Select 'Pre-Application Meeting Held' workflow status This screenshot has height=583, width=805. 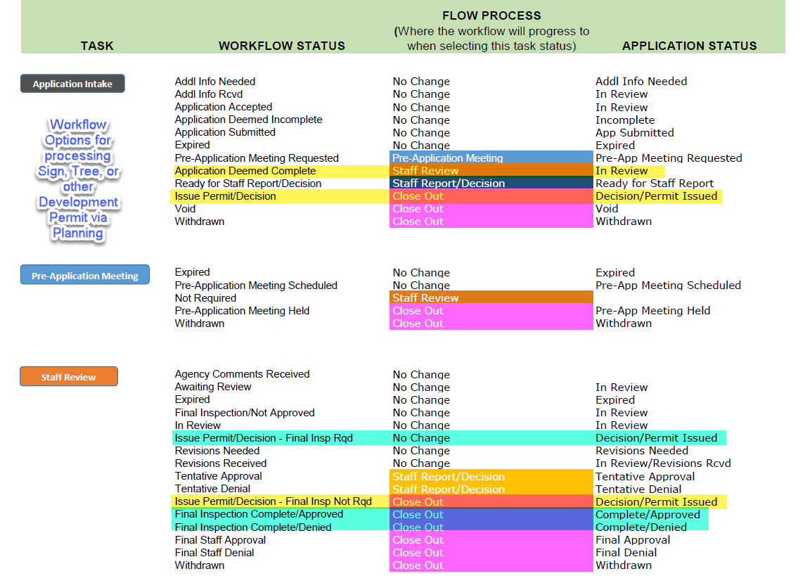tap(242, 311)
